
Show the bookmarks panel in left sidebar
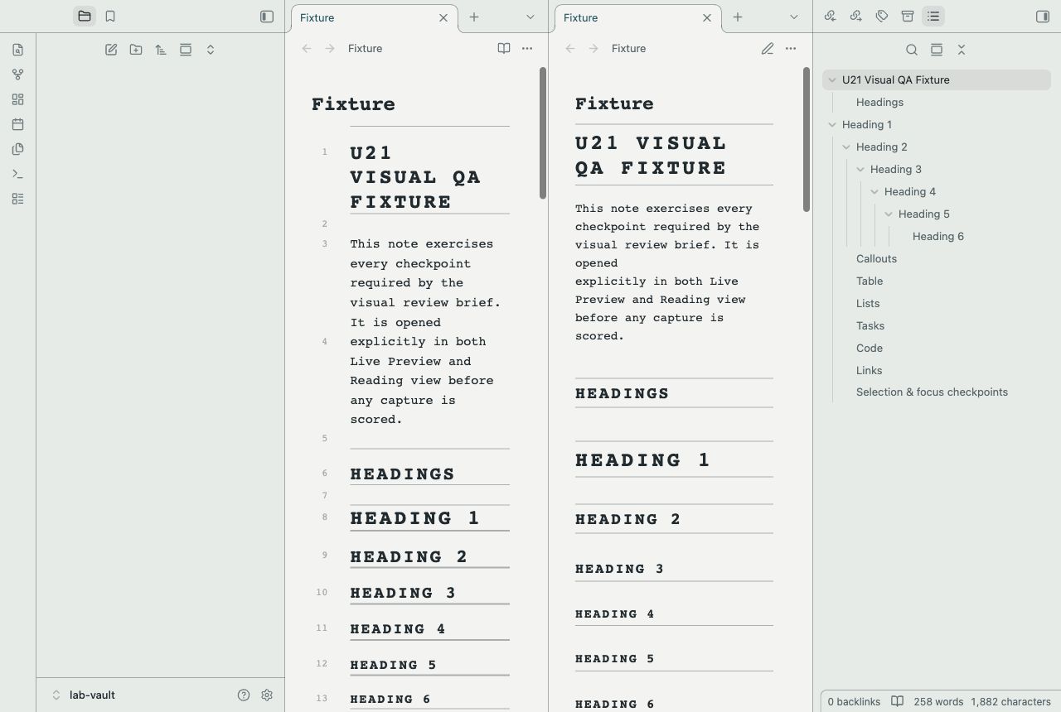point(110,16)
